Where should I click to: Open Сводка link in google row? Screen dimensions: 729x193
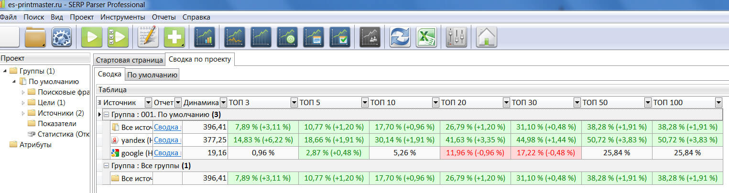point(167,153)
